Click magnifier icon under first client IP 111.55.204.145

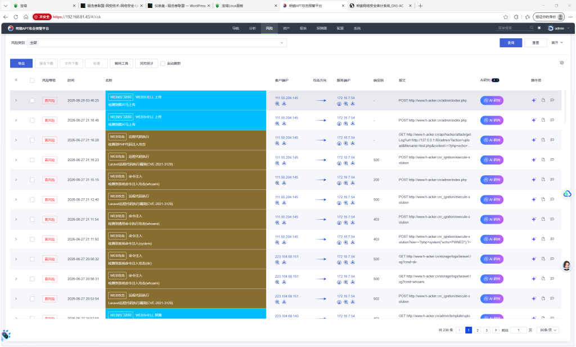point(277,104)
